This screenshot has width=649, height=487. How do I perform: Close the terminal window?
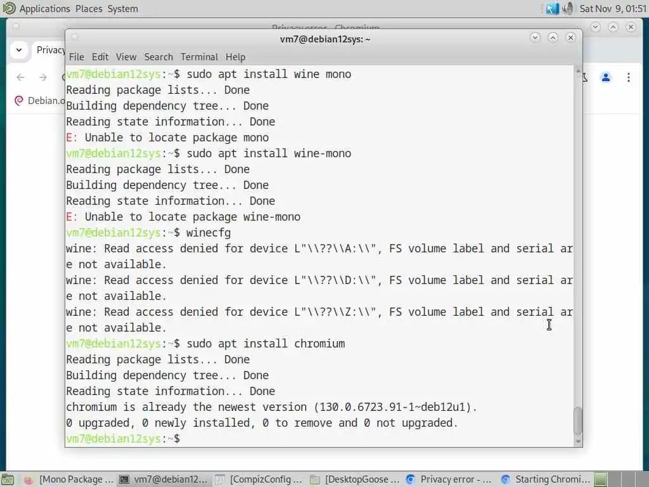click(570, 37)
